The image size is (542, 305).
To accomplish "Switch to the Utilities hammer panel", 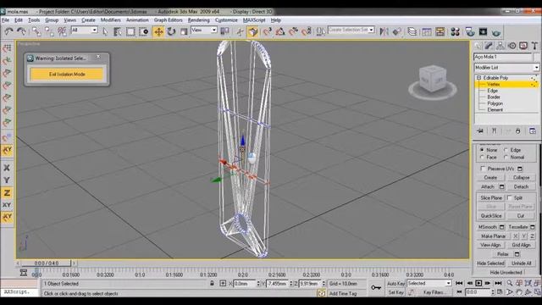I will click(x=534, y=46).
